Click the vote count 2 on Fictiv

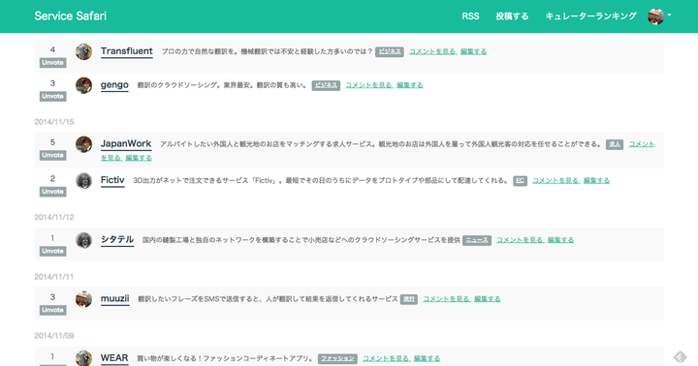click(52, 178)
